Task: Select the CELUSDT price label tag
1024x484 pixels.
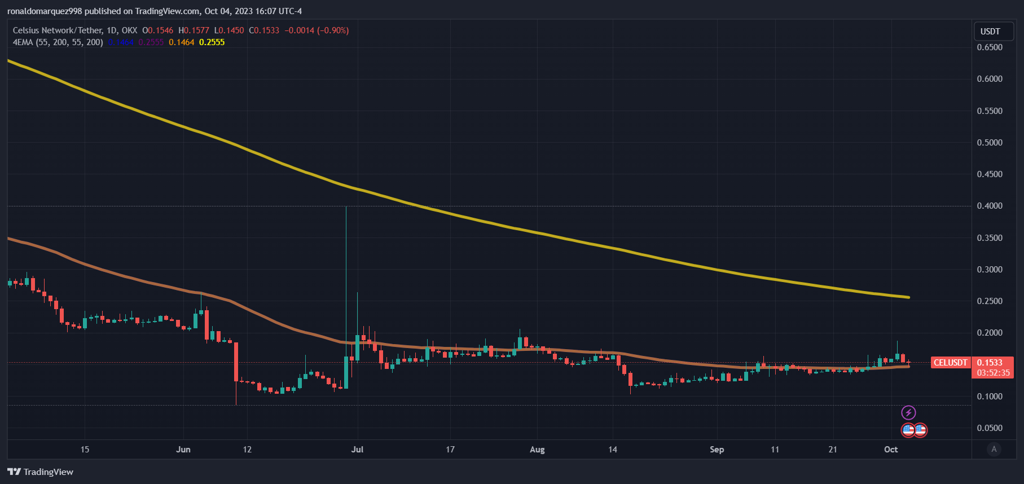Action: tap(951, 363)
